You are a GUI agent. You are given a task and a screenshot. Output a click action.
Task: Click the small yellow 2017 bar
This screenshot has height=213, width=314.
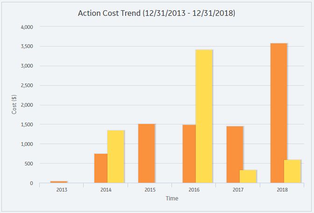(248, 177)
